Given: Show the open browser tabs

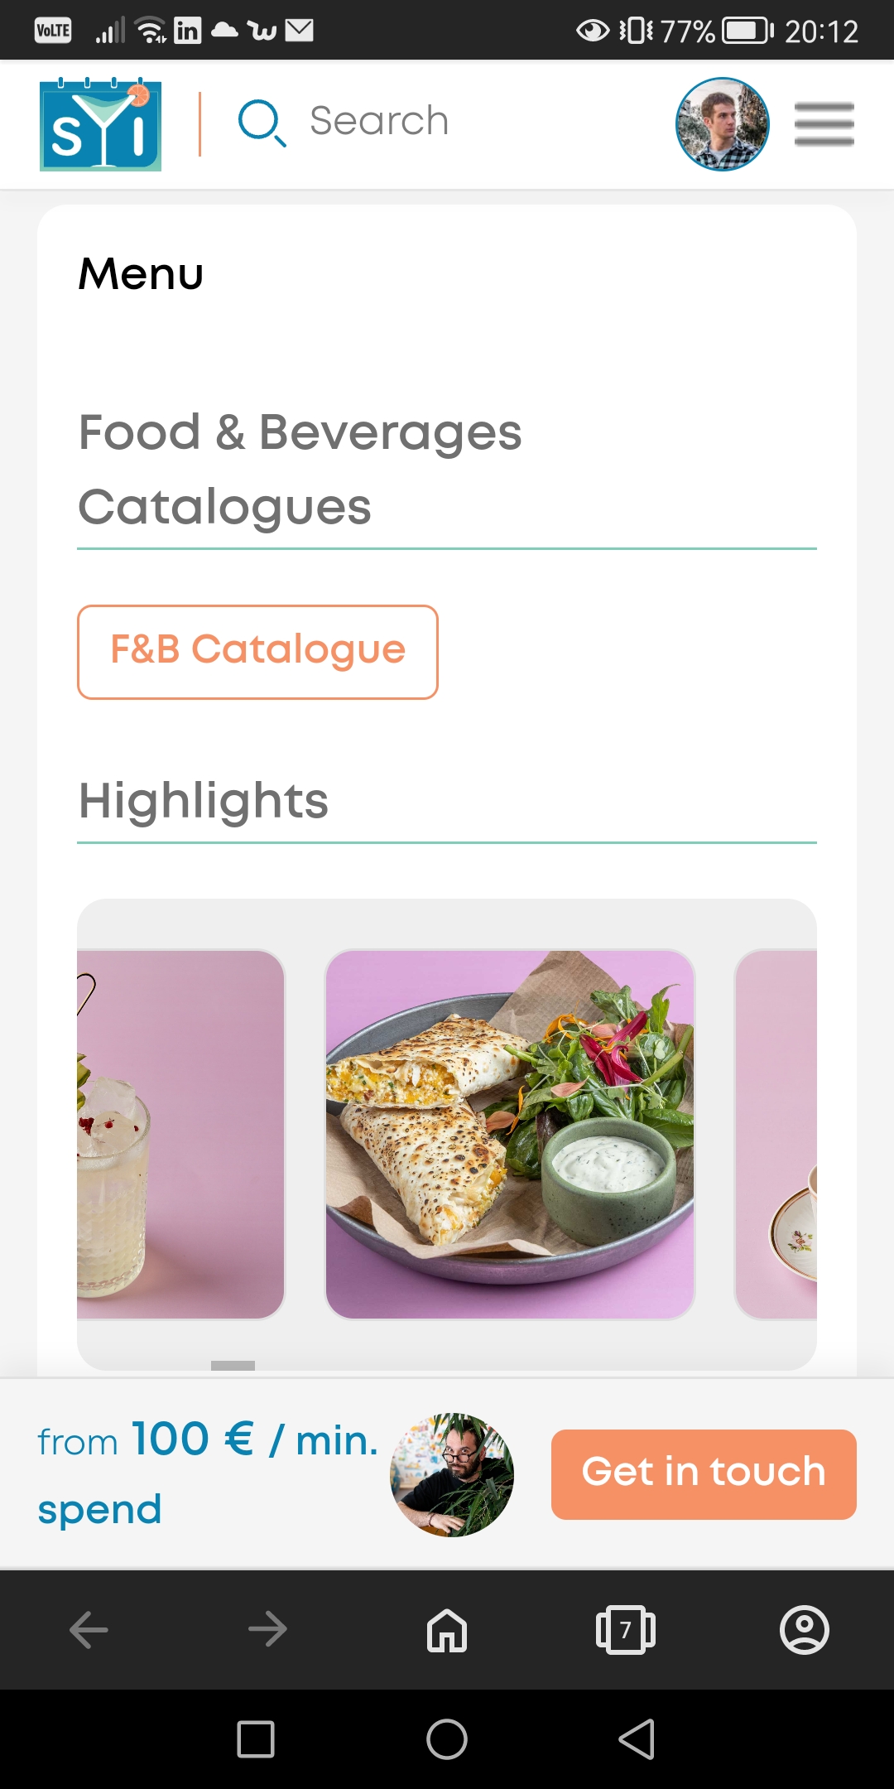Looking at the screenshot, I should click(x=626, y=1630).
